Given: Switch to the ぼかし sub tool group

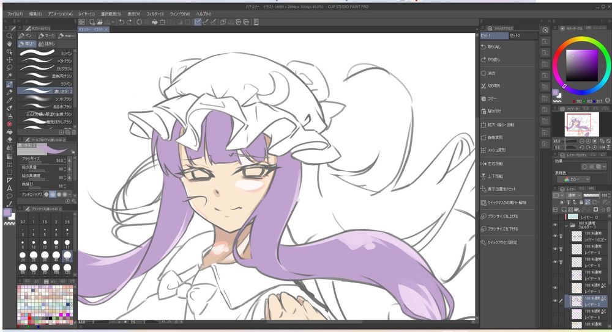Looking at the screenshot, I should tap(47, 43).
